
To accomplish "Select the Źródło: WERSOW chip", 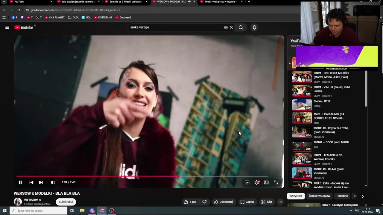I will (319, 196).
